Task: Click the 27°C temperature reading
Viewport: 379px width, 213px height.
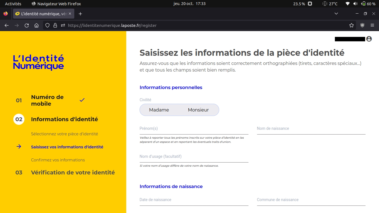Action: (333, 4)
